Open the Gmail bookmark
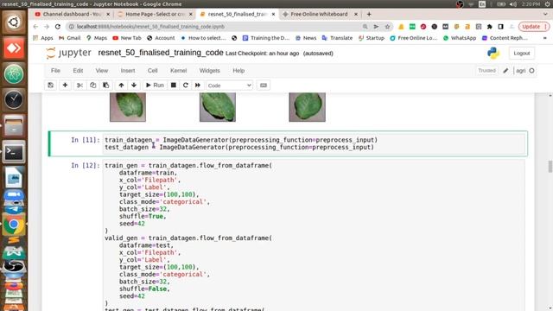Image resolution: width=553 pixels, height=311 pixels. tap(70, 38)
